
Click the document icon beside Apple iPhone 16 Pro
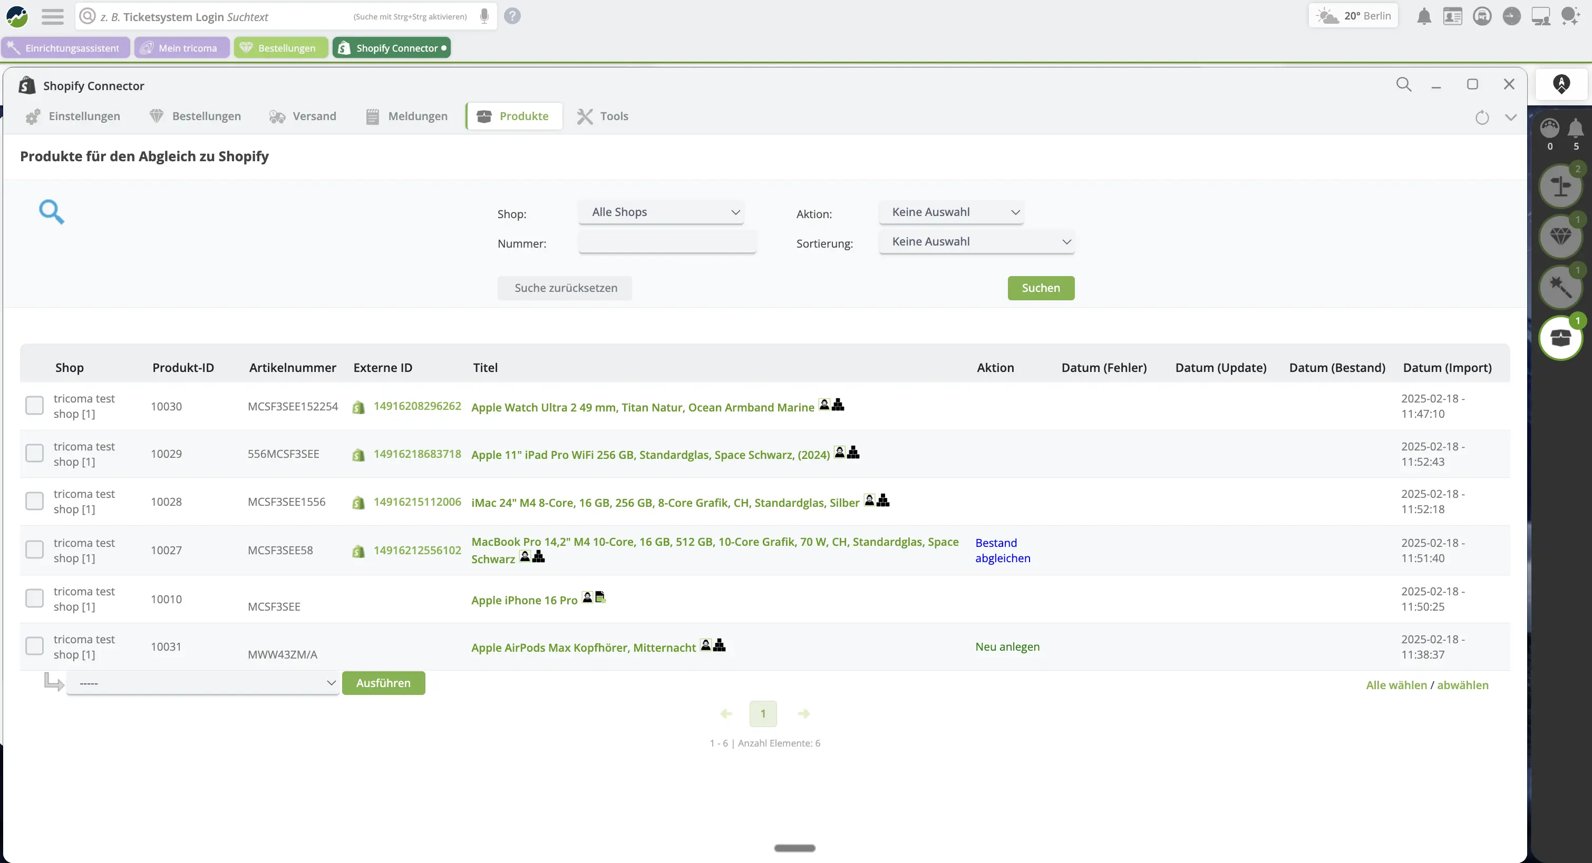(600, 597)
